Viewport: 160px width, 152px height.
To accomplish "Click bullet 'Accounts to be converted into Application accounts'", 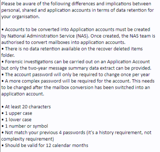I will point(76,30).
